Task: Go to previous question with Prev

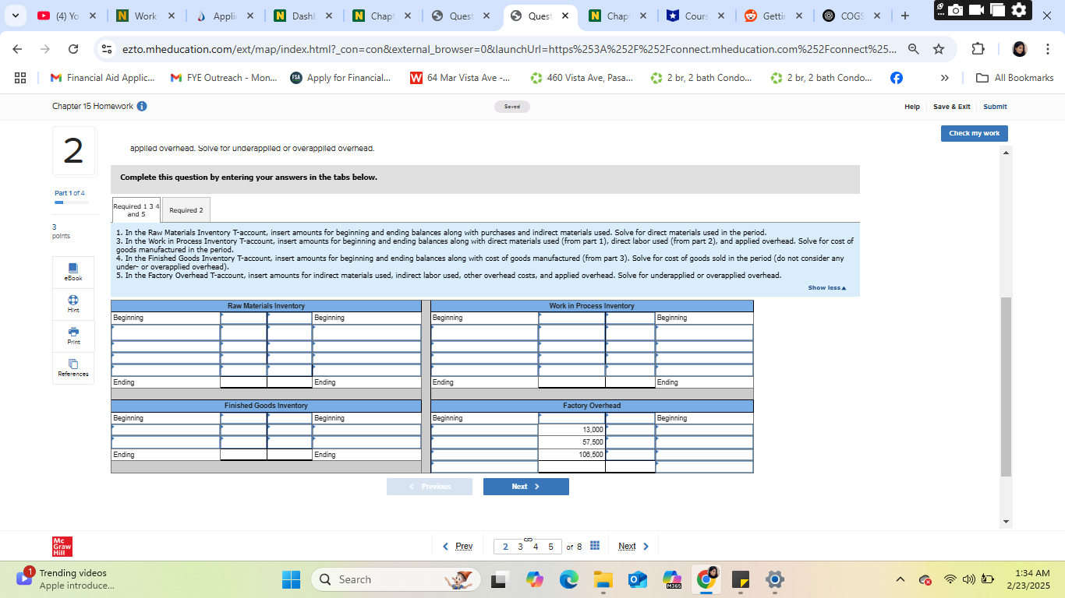Action: 458,547
